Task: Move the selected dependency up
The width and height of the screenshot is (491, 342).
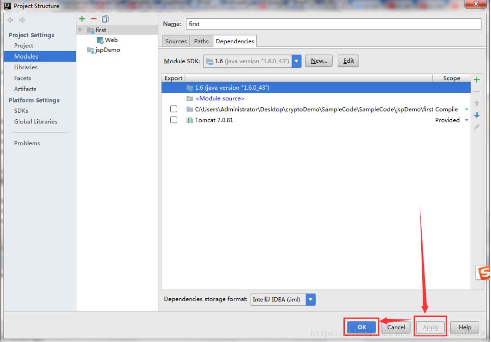Action: coord(476,103)
